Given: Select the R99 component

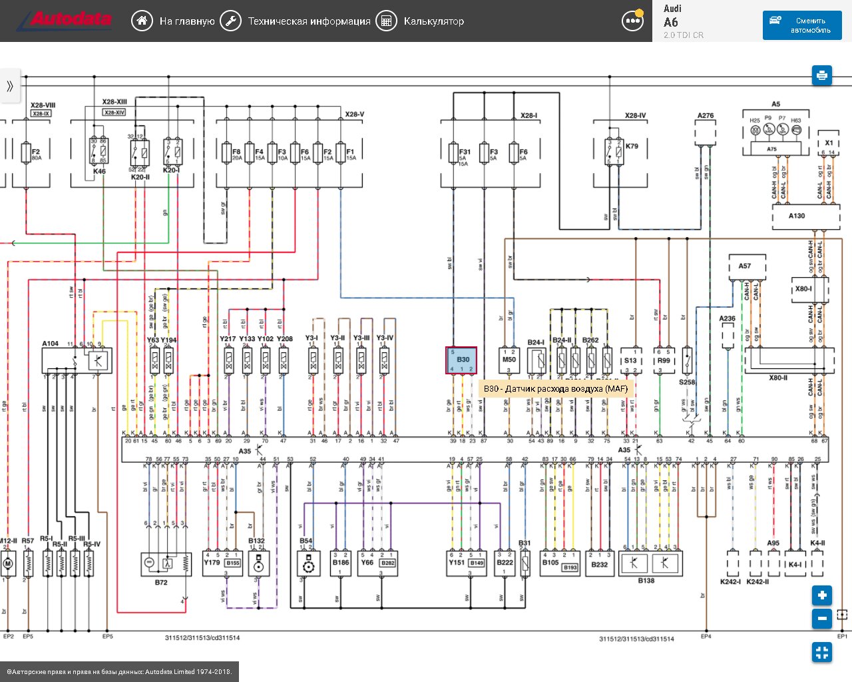Looking at the screenshot, I should [664, 360].
